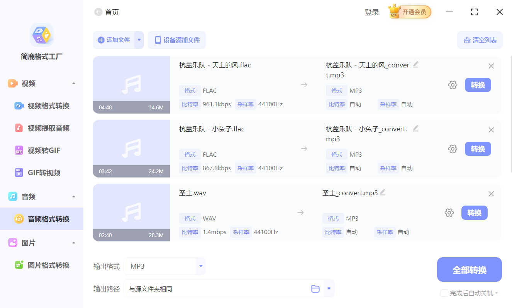Convert 圣主.wav with 转换 button
This screenshot has height=308, width=512.
click(x=475, y=213)
